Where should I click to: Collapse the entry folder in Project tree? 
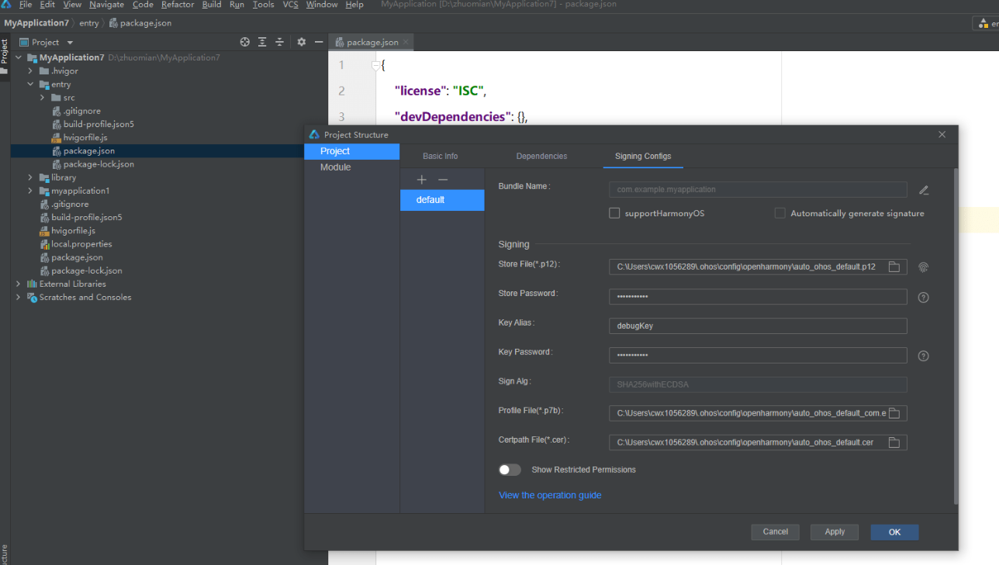coord(29,84)
